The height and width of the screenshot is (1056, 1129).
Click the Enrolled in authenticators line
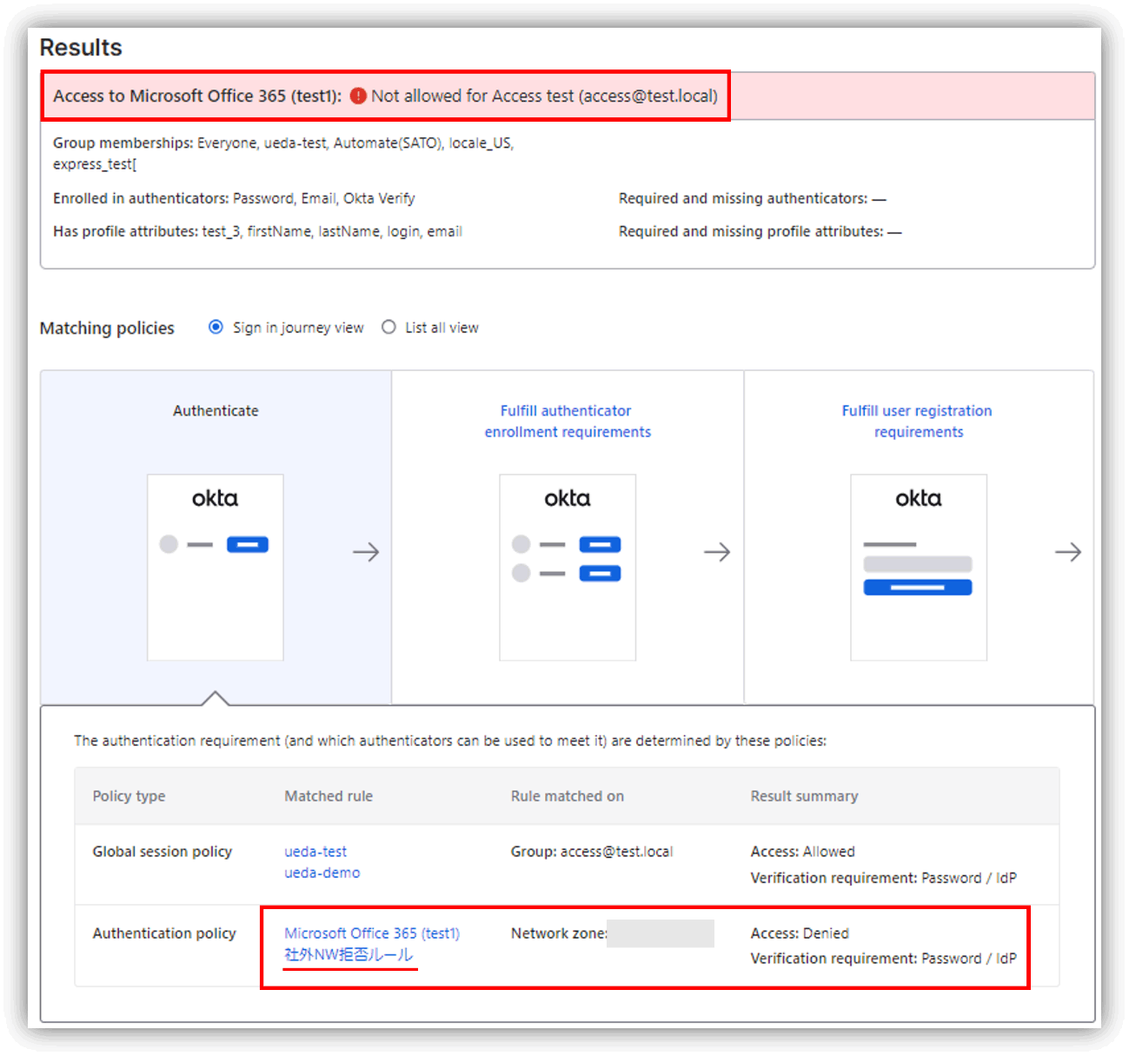234,198
